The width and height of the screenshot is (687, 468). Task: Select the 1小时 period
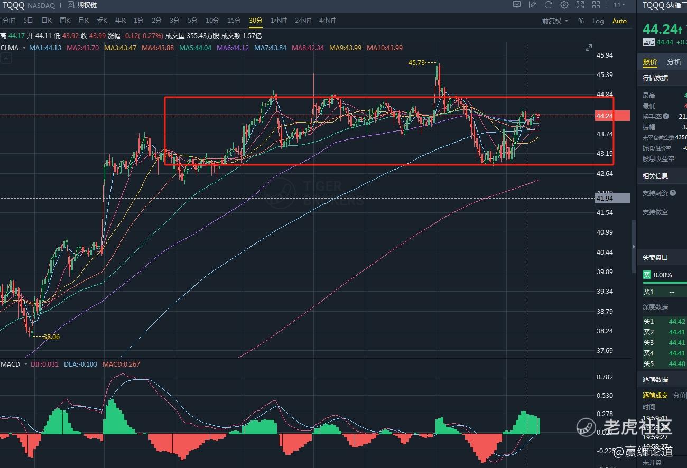click(x=278, y=21)
